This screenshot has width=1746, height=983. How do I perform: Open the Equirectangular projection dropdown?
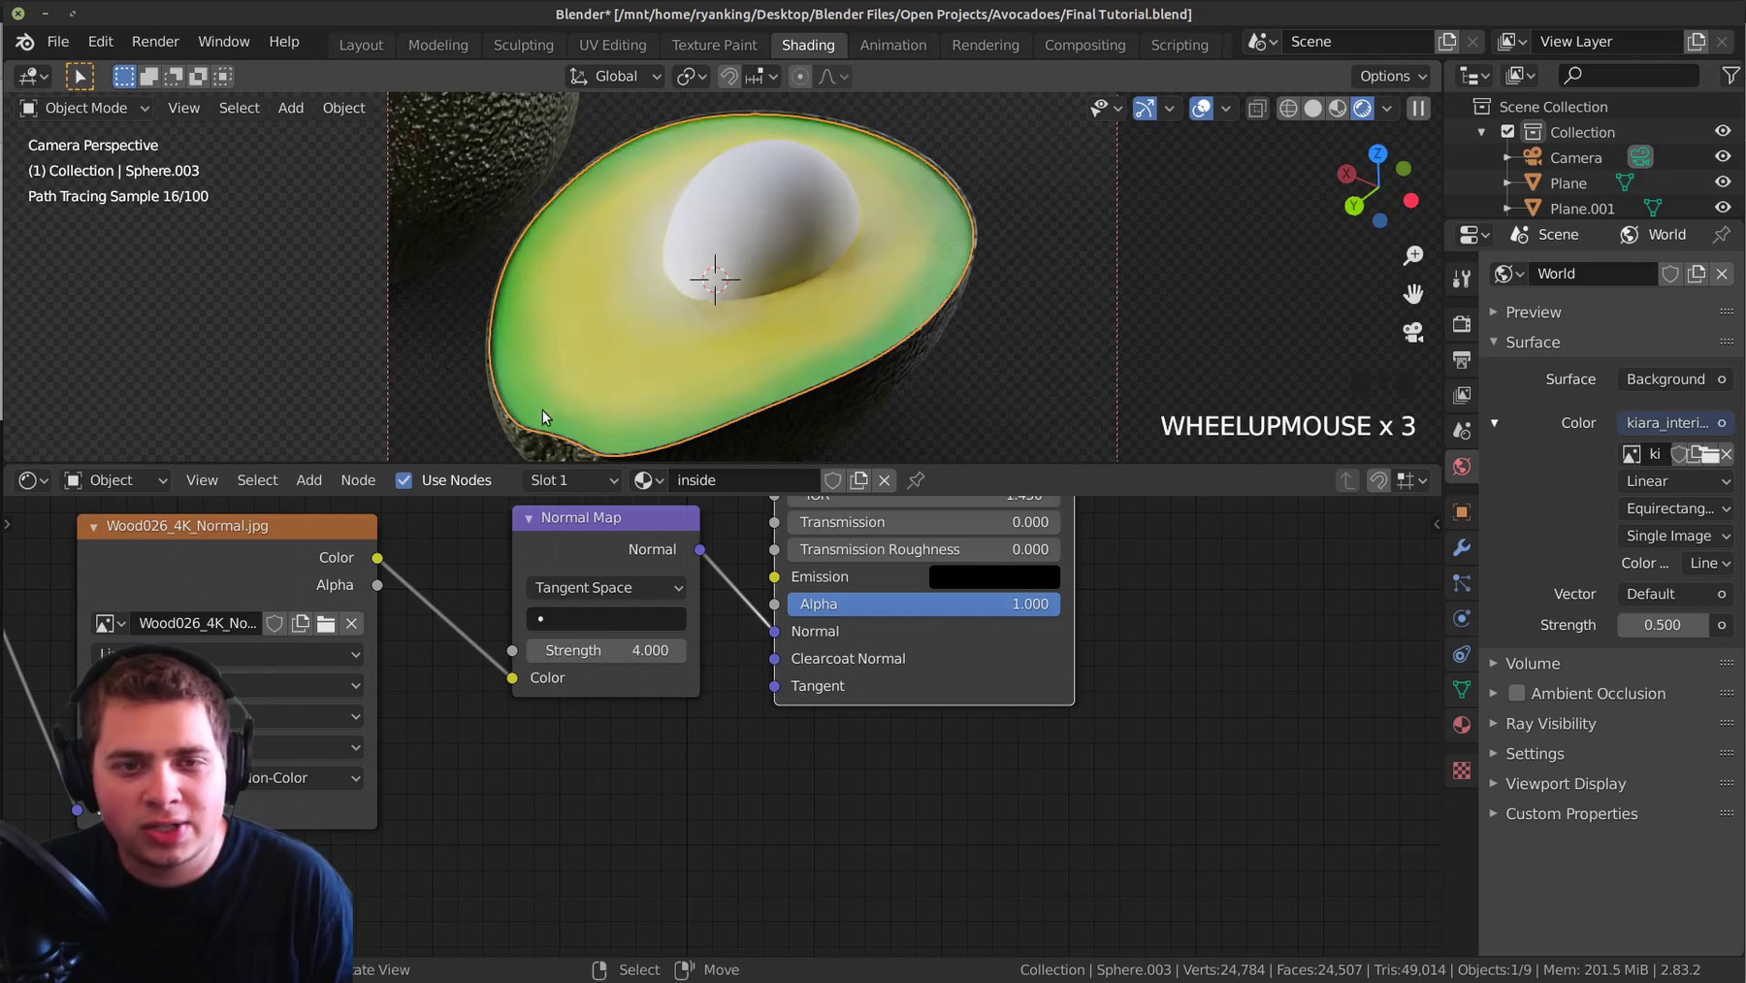(x=1676, y=508)
